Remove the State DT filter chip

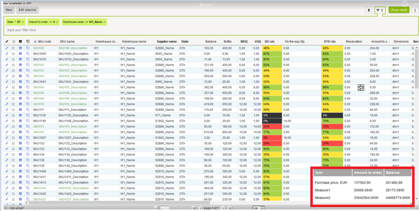coord(23,22)
